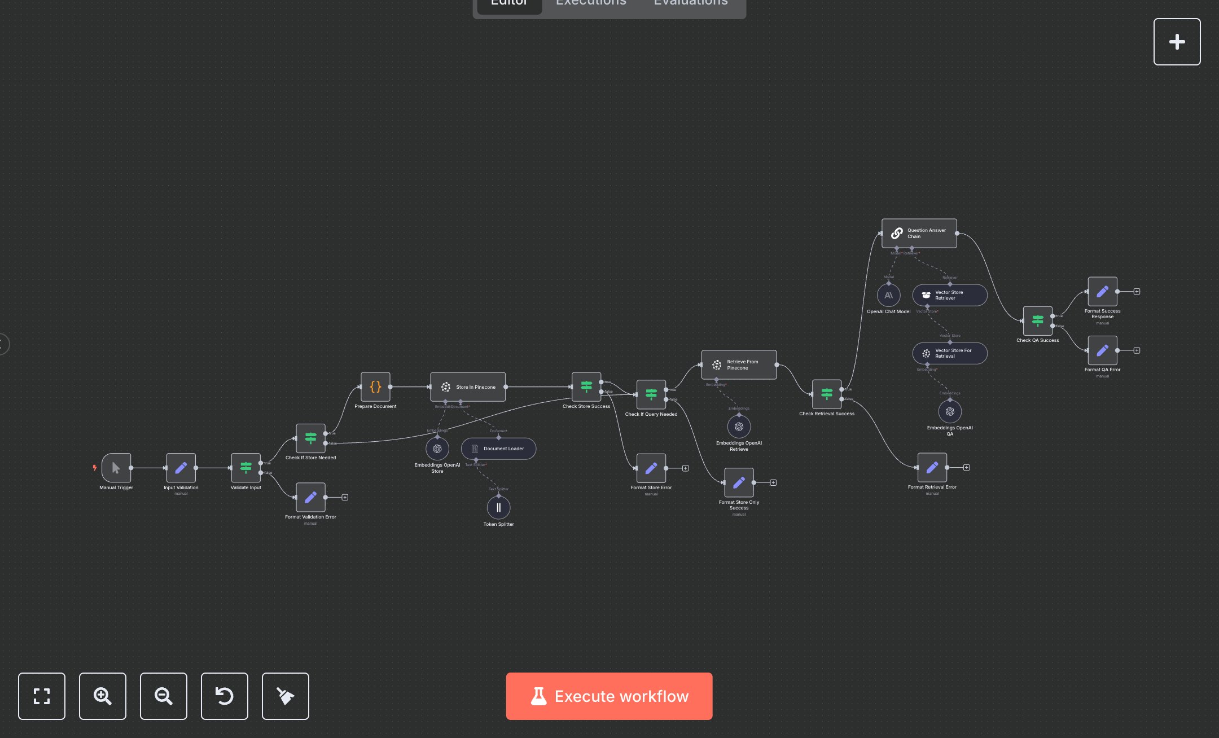Select the Manual Trigger node
The height and width of the screenshot is (738, 1219).
(116, 468)
